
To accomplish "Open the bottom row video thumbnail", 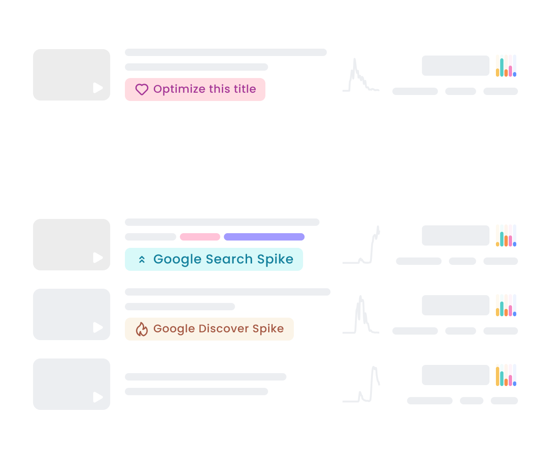I will (x=72, y=384).
